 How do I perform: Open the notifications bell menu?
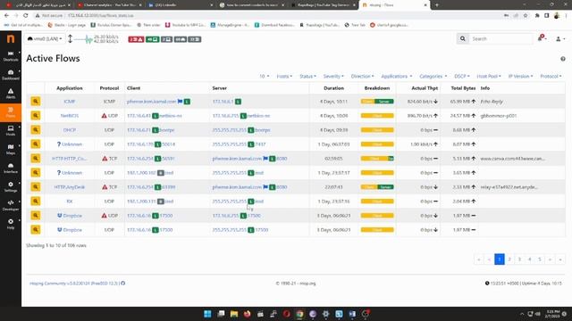tap(542, 38)
